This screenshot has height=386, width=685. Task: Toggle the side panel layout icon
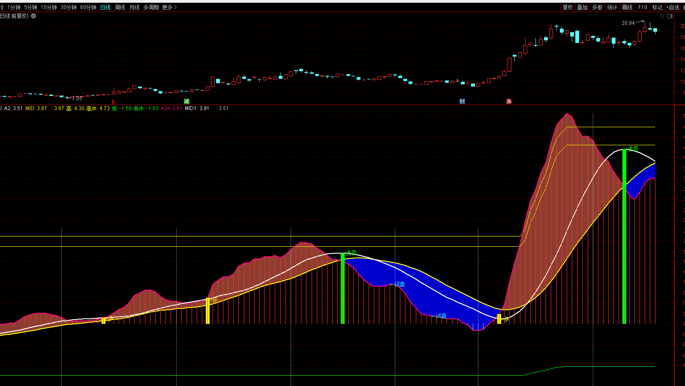(x=670, y=16)
